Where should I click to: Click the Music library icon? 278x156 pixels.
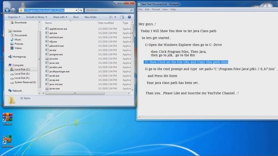12,39
